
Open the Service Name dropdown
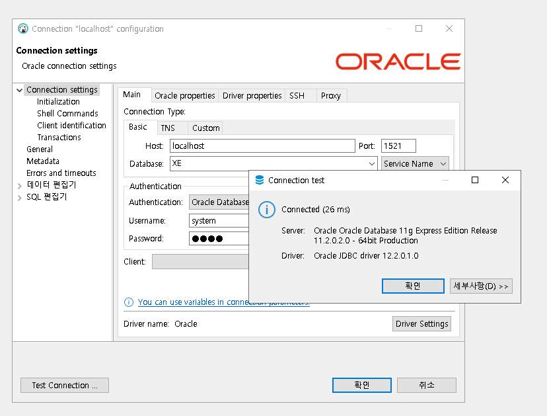tap(415, 163)
